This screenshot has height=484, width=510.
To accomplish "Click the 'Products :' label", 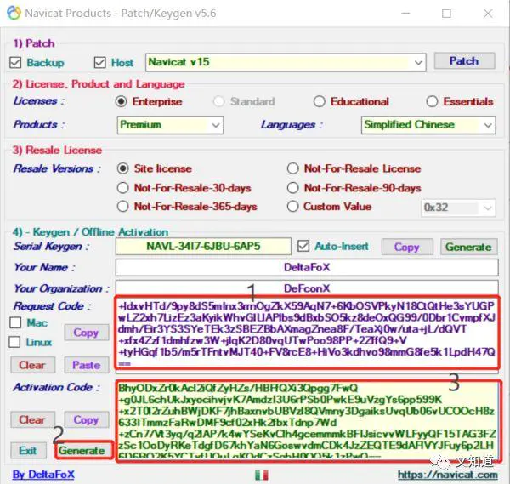I will coord(39,124).
